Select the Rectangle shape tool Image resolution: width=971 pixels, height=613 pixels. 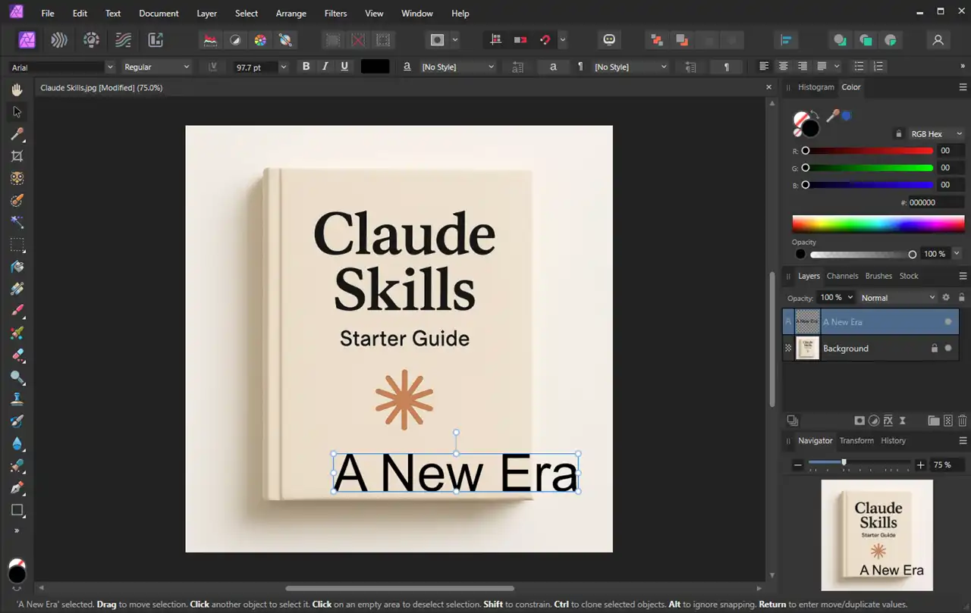[x=17, y=510]
